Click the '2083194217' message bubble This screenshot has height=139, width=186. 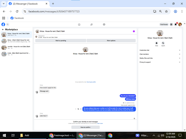point(44,116)
